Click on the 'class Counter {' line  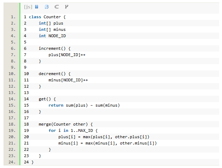coord(47,17)
